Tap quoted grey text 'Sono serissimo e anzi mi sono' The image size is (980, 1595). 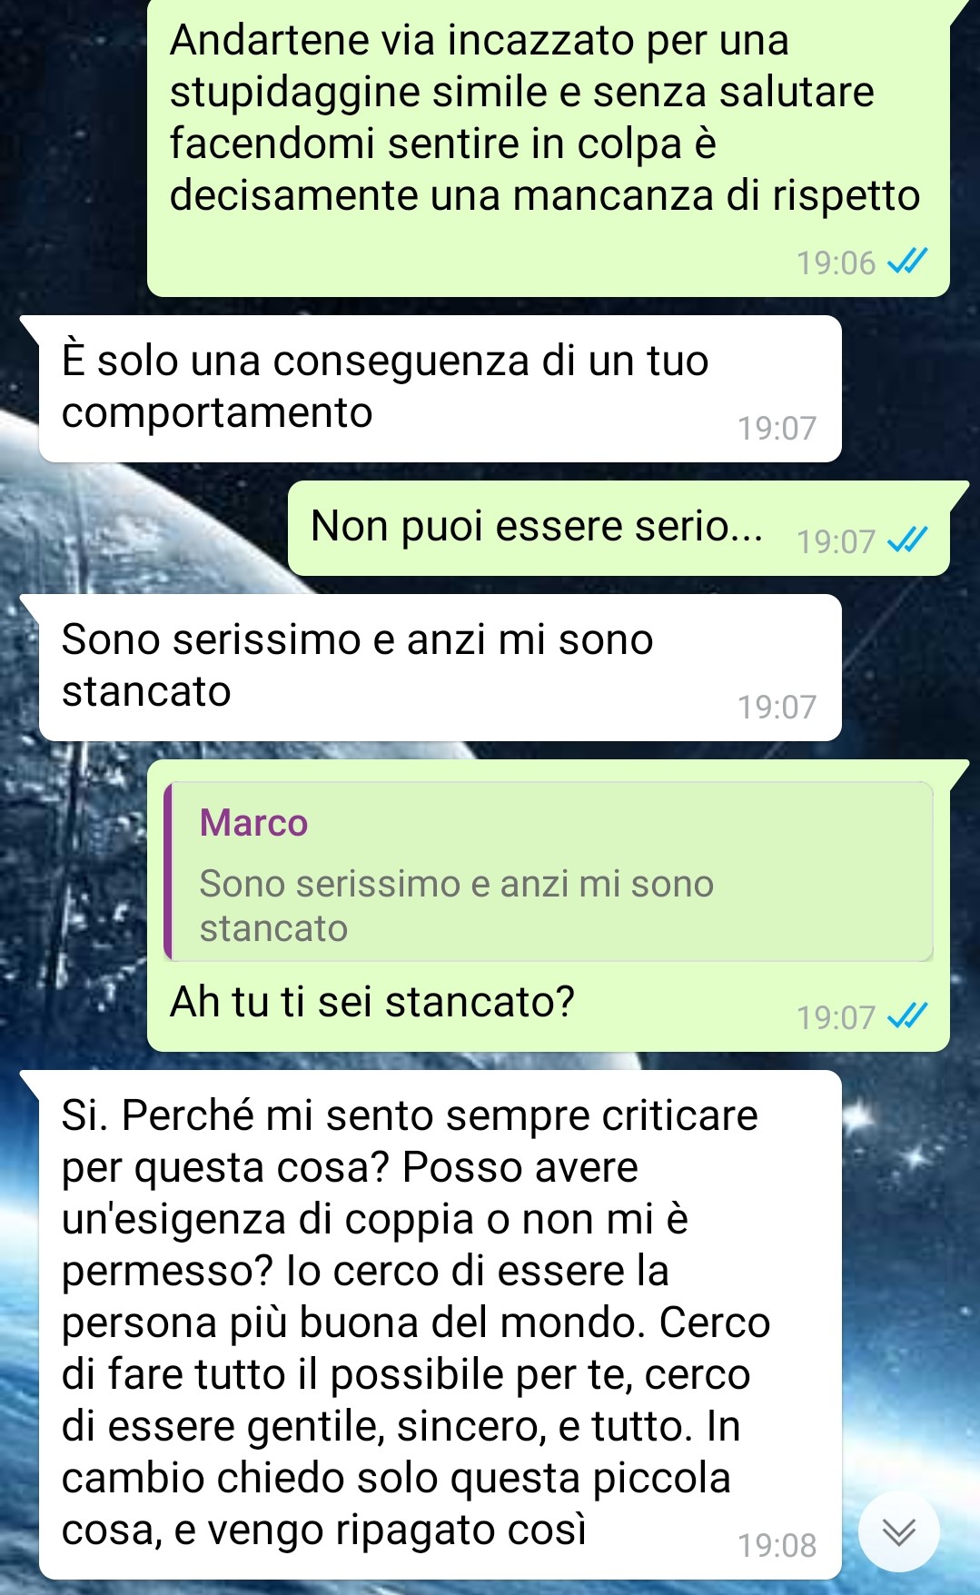457,884
